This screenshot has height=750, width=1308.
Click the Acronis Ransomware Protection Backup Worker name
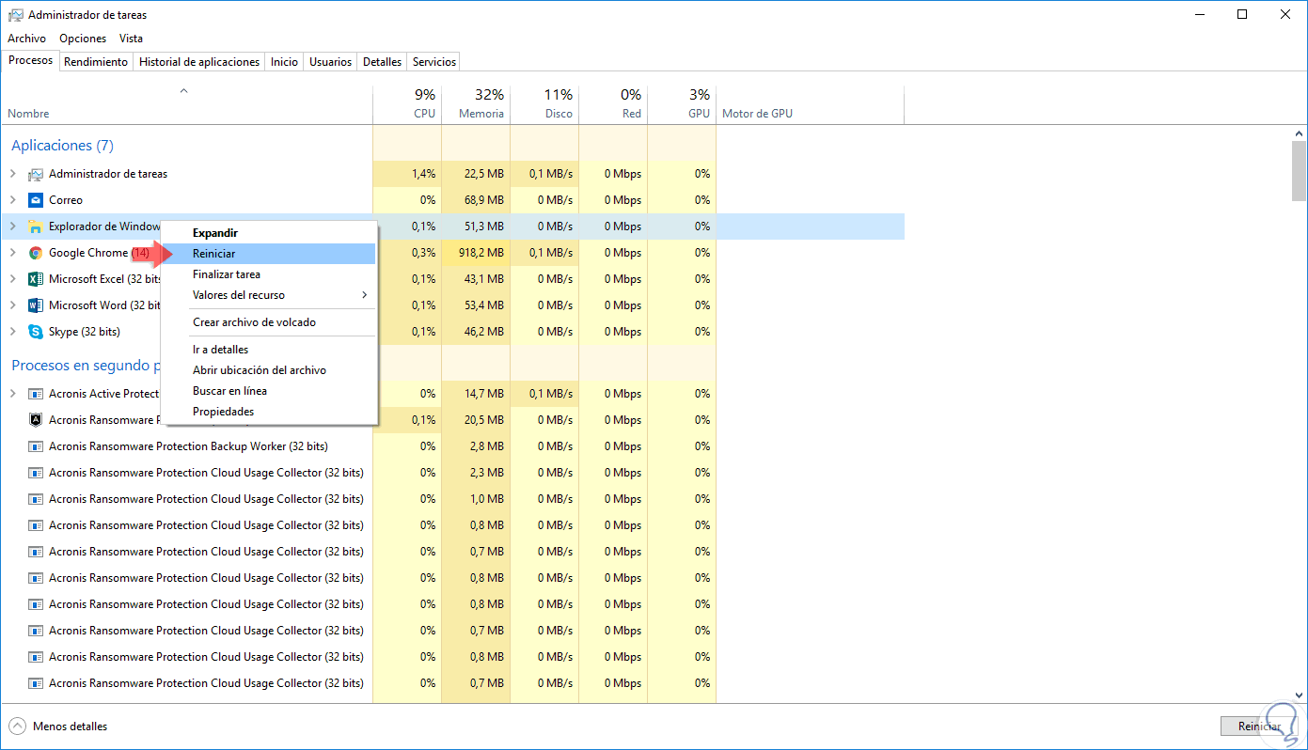(x=188, y=446)
